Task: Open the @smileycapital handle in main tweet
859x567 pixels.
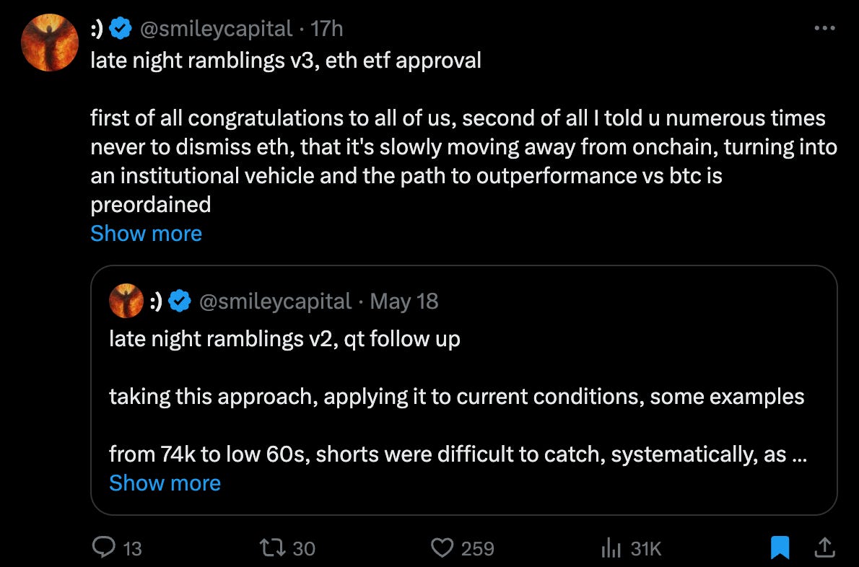Action: click(217, 28)
